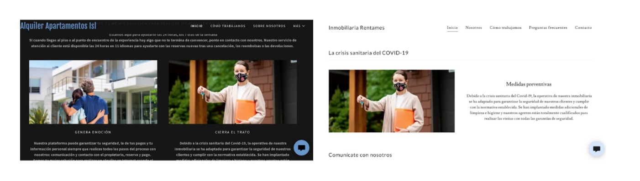
Task: Open the Contacto page
Action: [x=583, y=28]
